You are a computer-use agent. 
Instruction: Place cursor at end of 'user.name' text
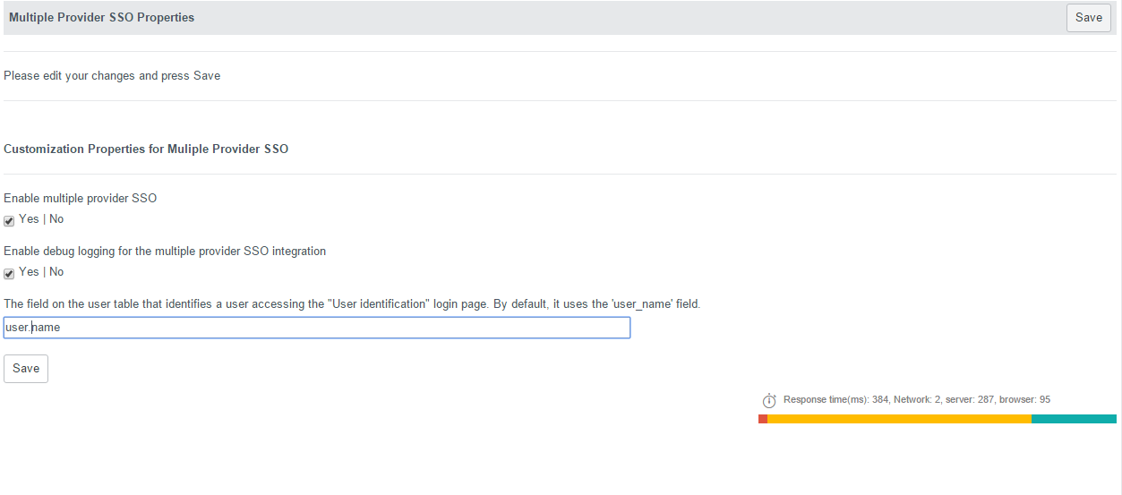[61, 328]
